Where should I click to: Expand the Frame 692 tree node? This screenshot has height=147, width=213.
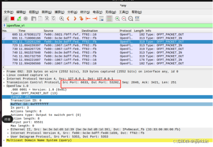pyautogui.click(x=4, y=72)
